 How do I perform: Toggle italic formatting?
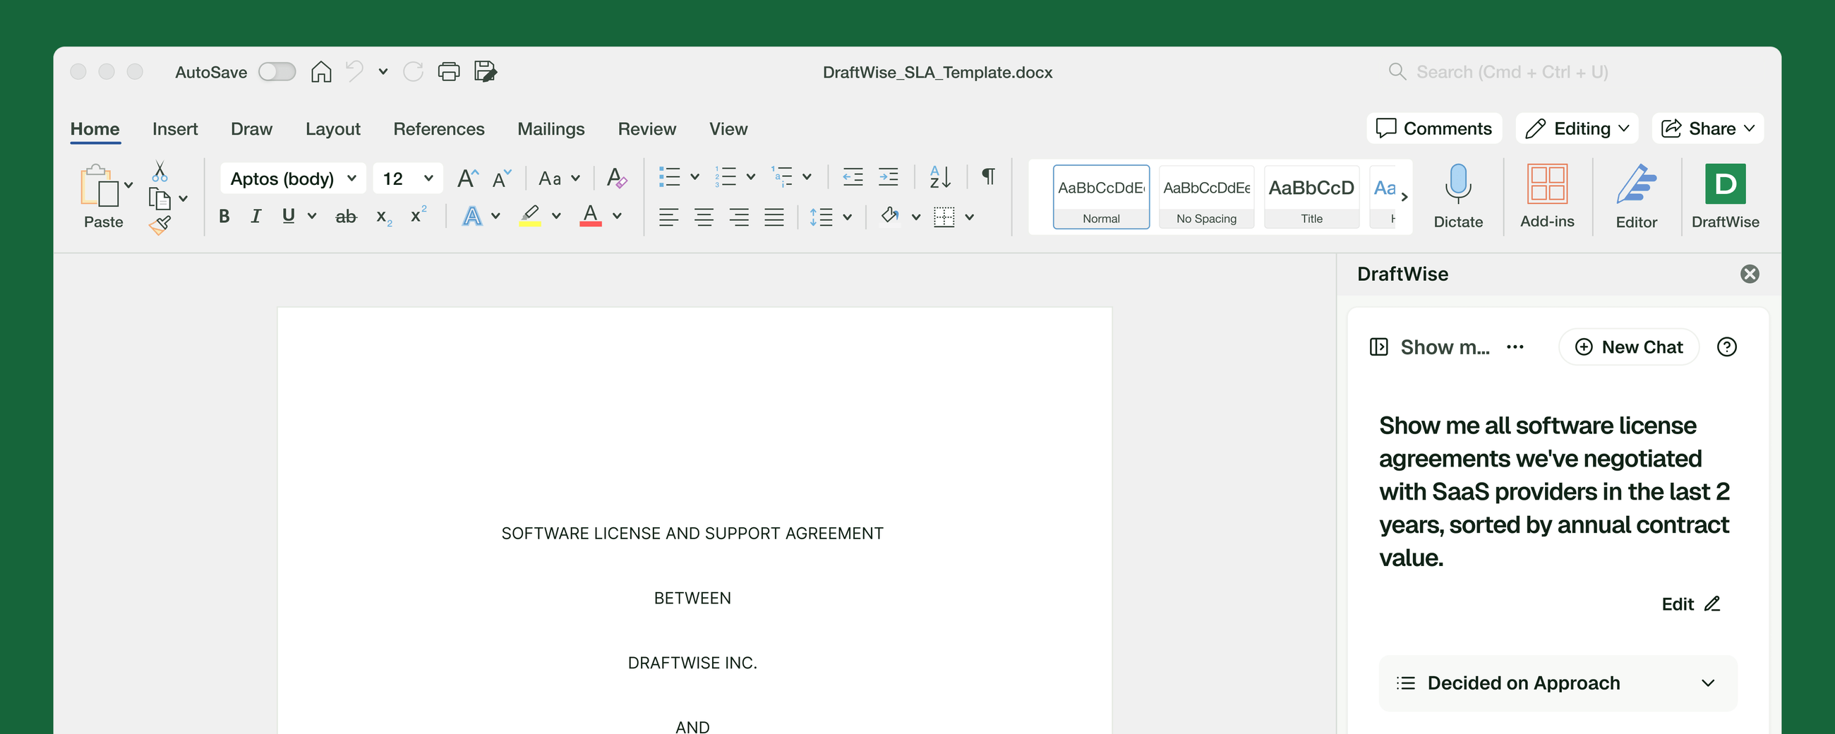click(x=255, y=216)
